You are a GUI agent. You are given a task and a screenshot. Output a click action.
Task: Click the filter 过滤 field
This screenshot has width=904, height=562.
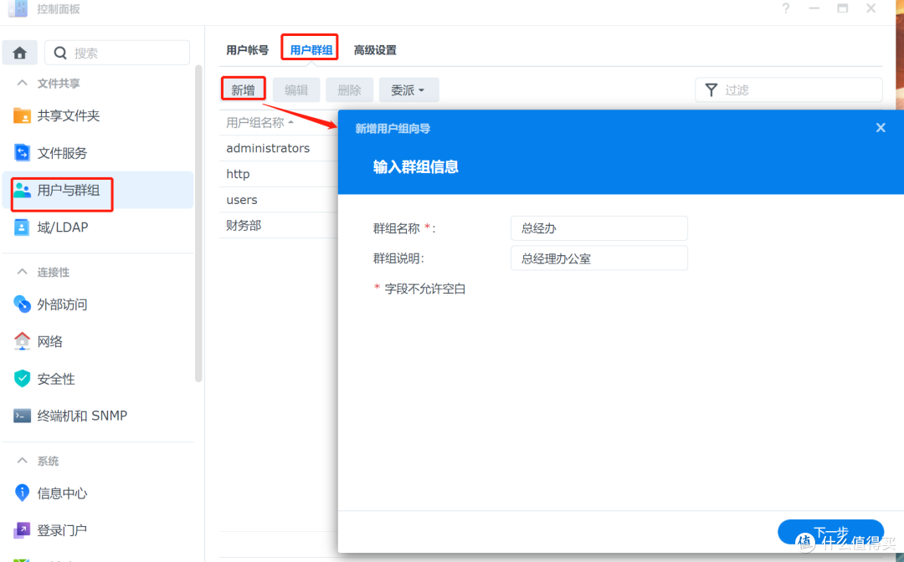pos(788,89)
